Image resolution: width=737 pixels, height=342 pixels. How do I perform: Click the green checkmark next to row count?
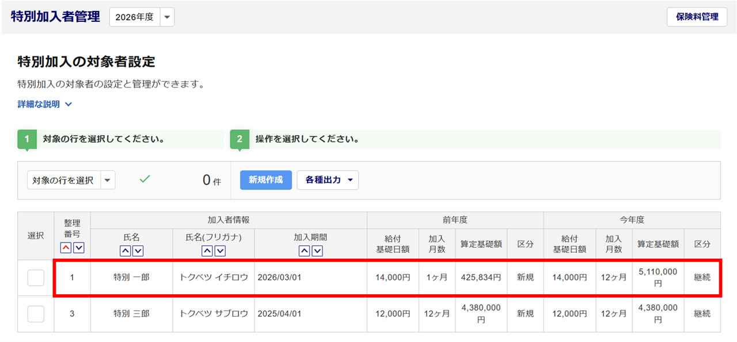tap(145, 179)
